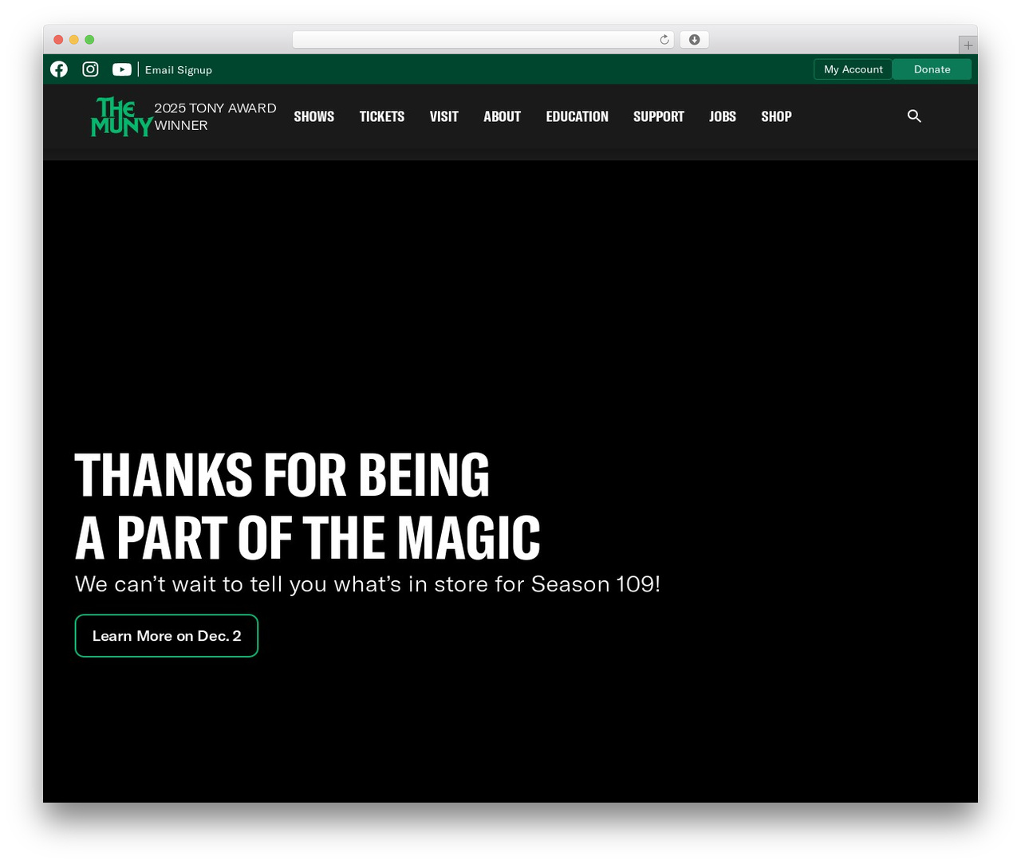Click Learn More on Dec. 2 button

pos(167,636)
